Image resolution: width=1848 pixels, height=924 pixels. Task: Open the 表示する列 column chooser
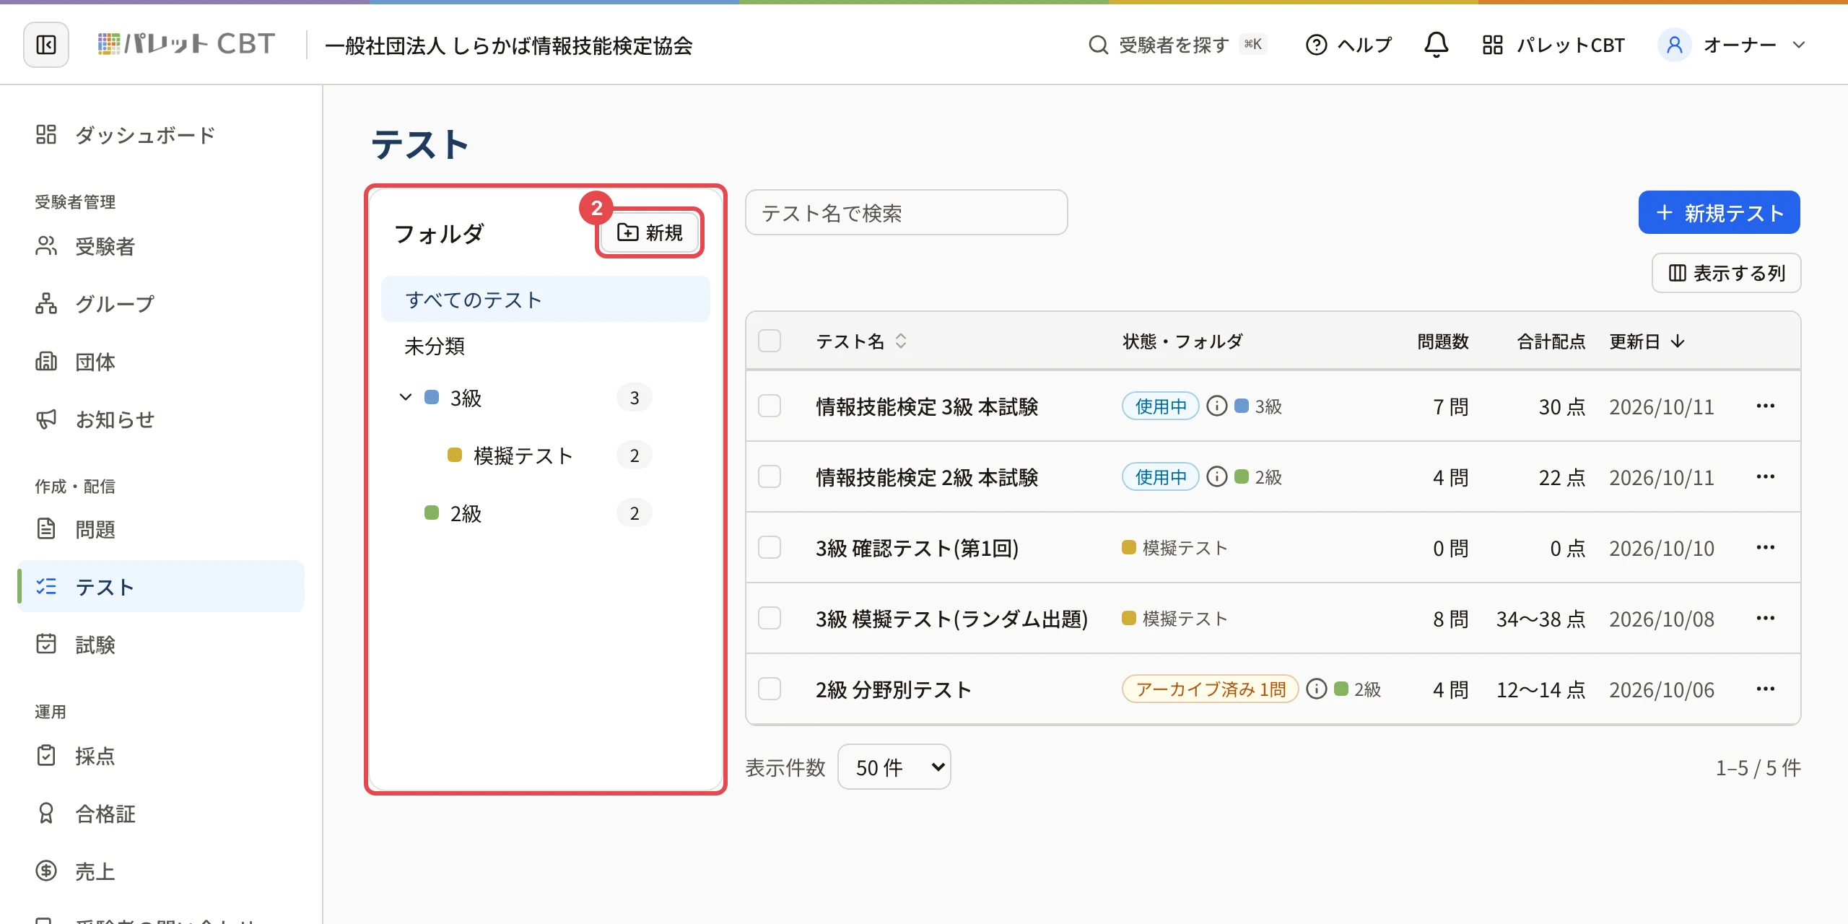coord(1726,273)
